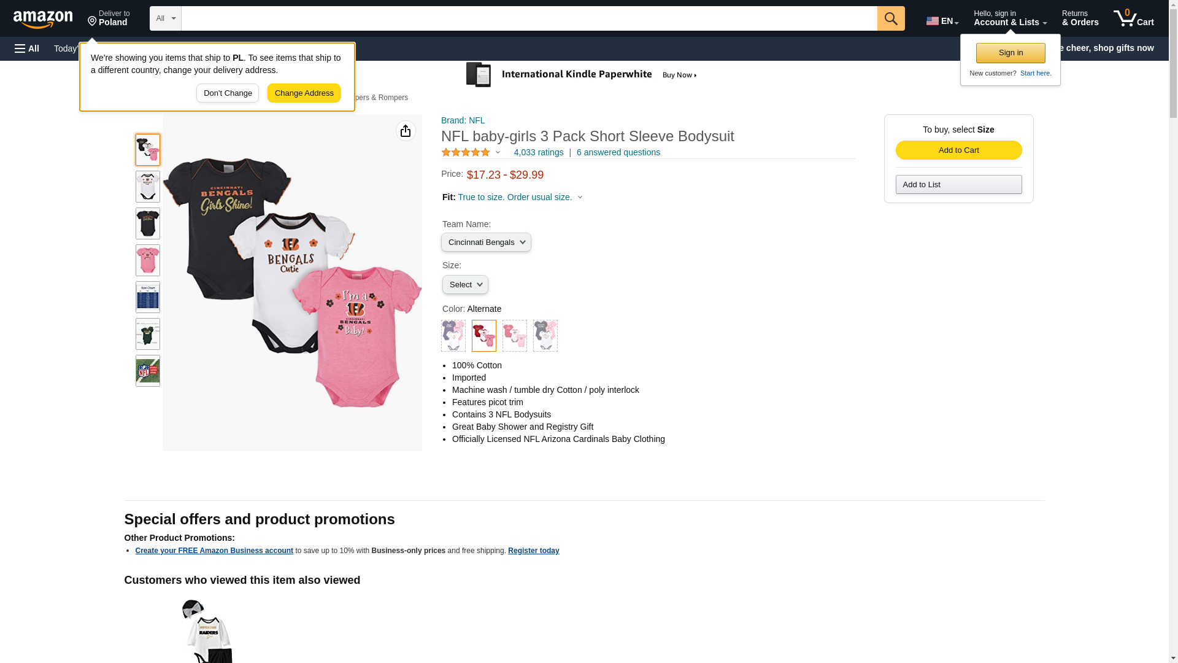Image resolution: width=1178 pixels, height=663 pixels.
Task: Open the EN language flag selector
Action: tap(942, 21)
